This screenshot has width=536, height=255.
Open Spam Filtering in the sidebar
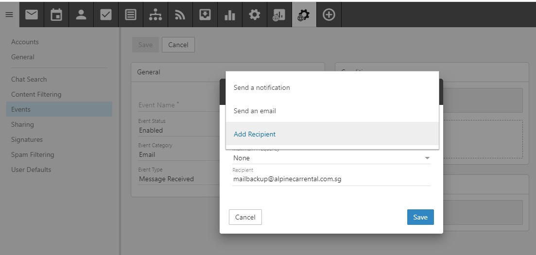(x=33, y=154)
